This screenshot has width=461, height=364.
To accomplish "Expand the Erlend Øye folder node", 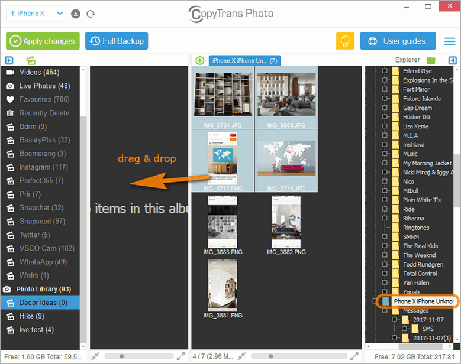I will pos(385,71).
